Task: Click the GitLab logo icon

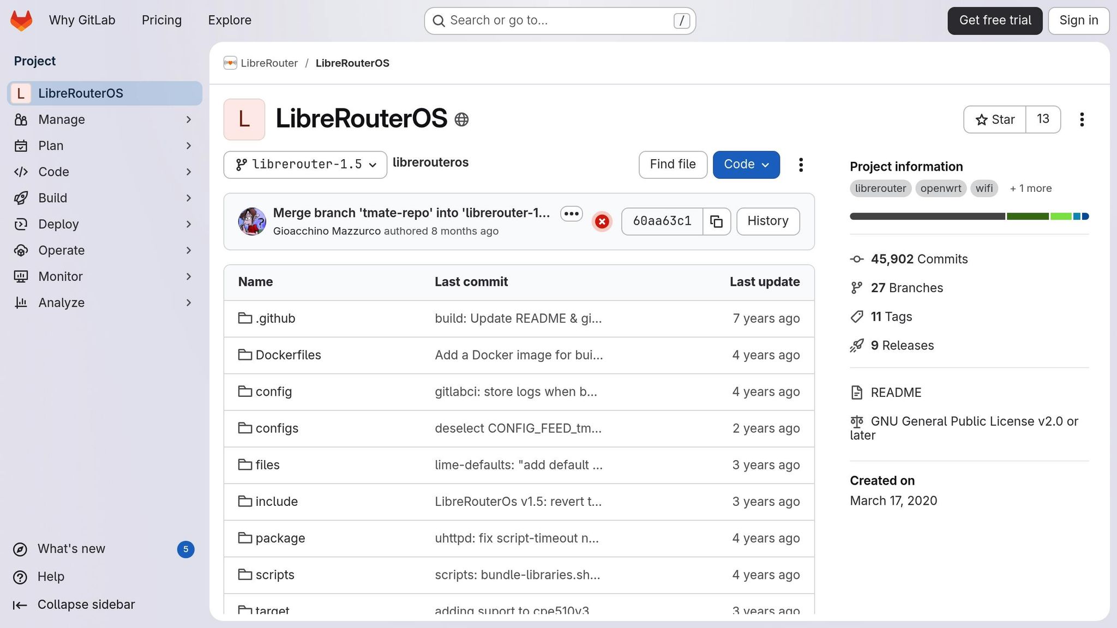Action: click(21, 20)
